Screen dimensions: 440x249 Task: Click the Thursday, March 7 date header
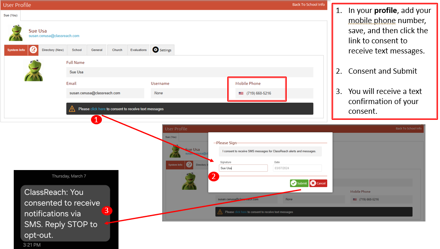point(69,176)
